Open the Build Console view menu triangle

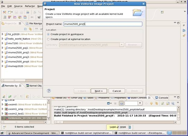tap(178, 103)
